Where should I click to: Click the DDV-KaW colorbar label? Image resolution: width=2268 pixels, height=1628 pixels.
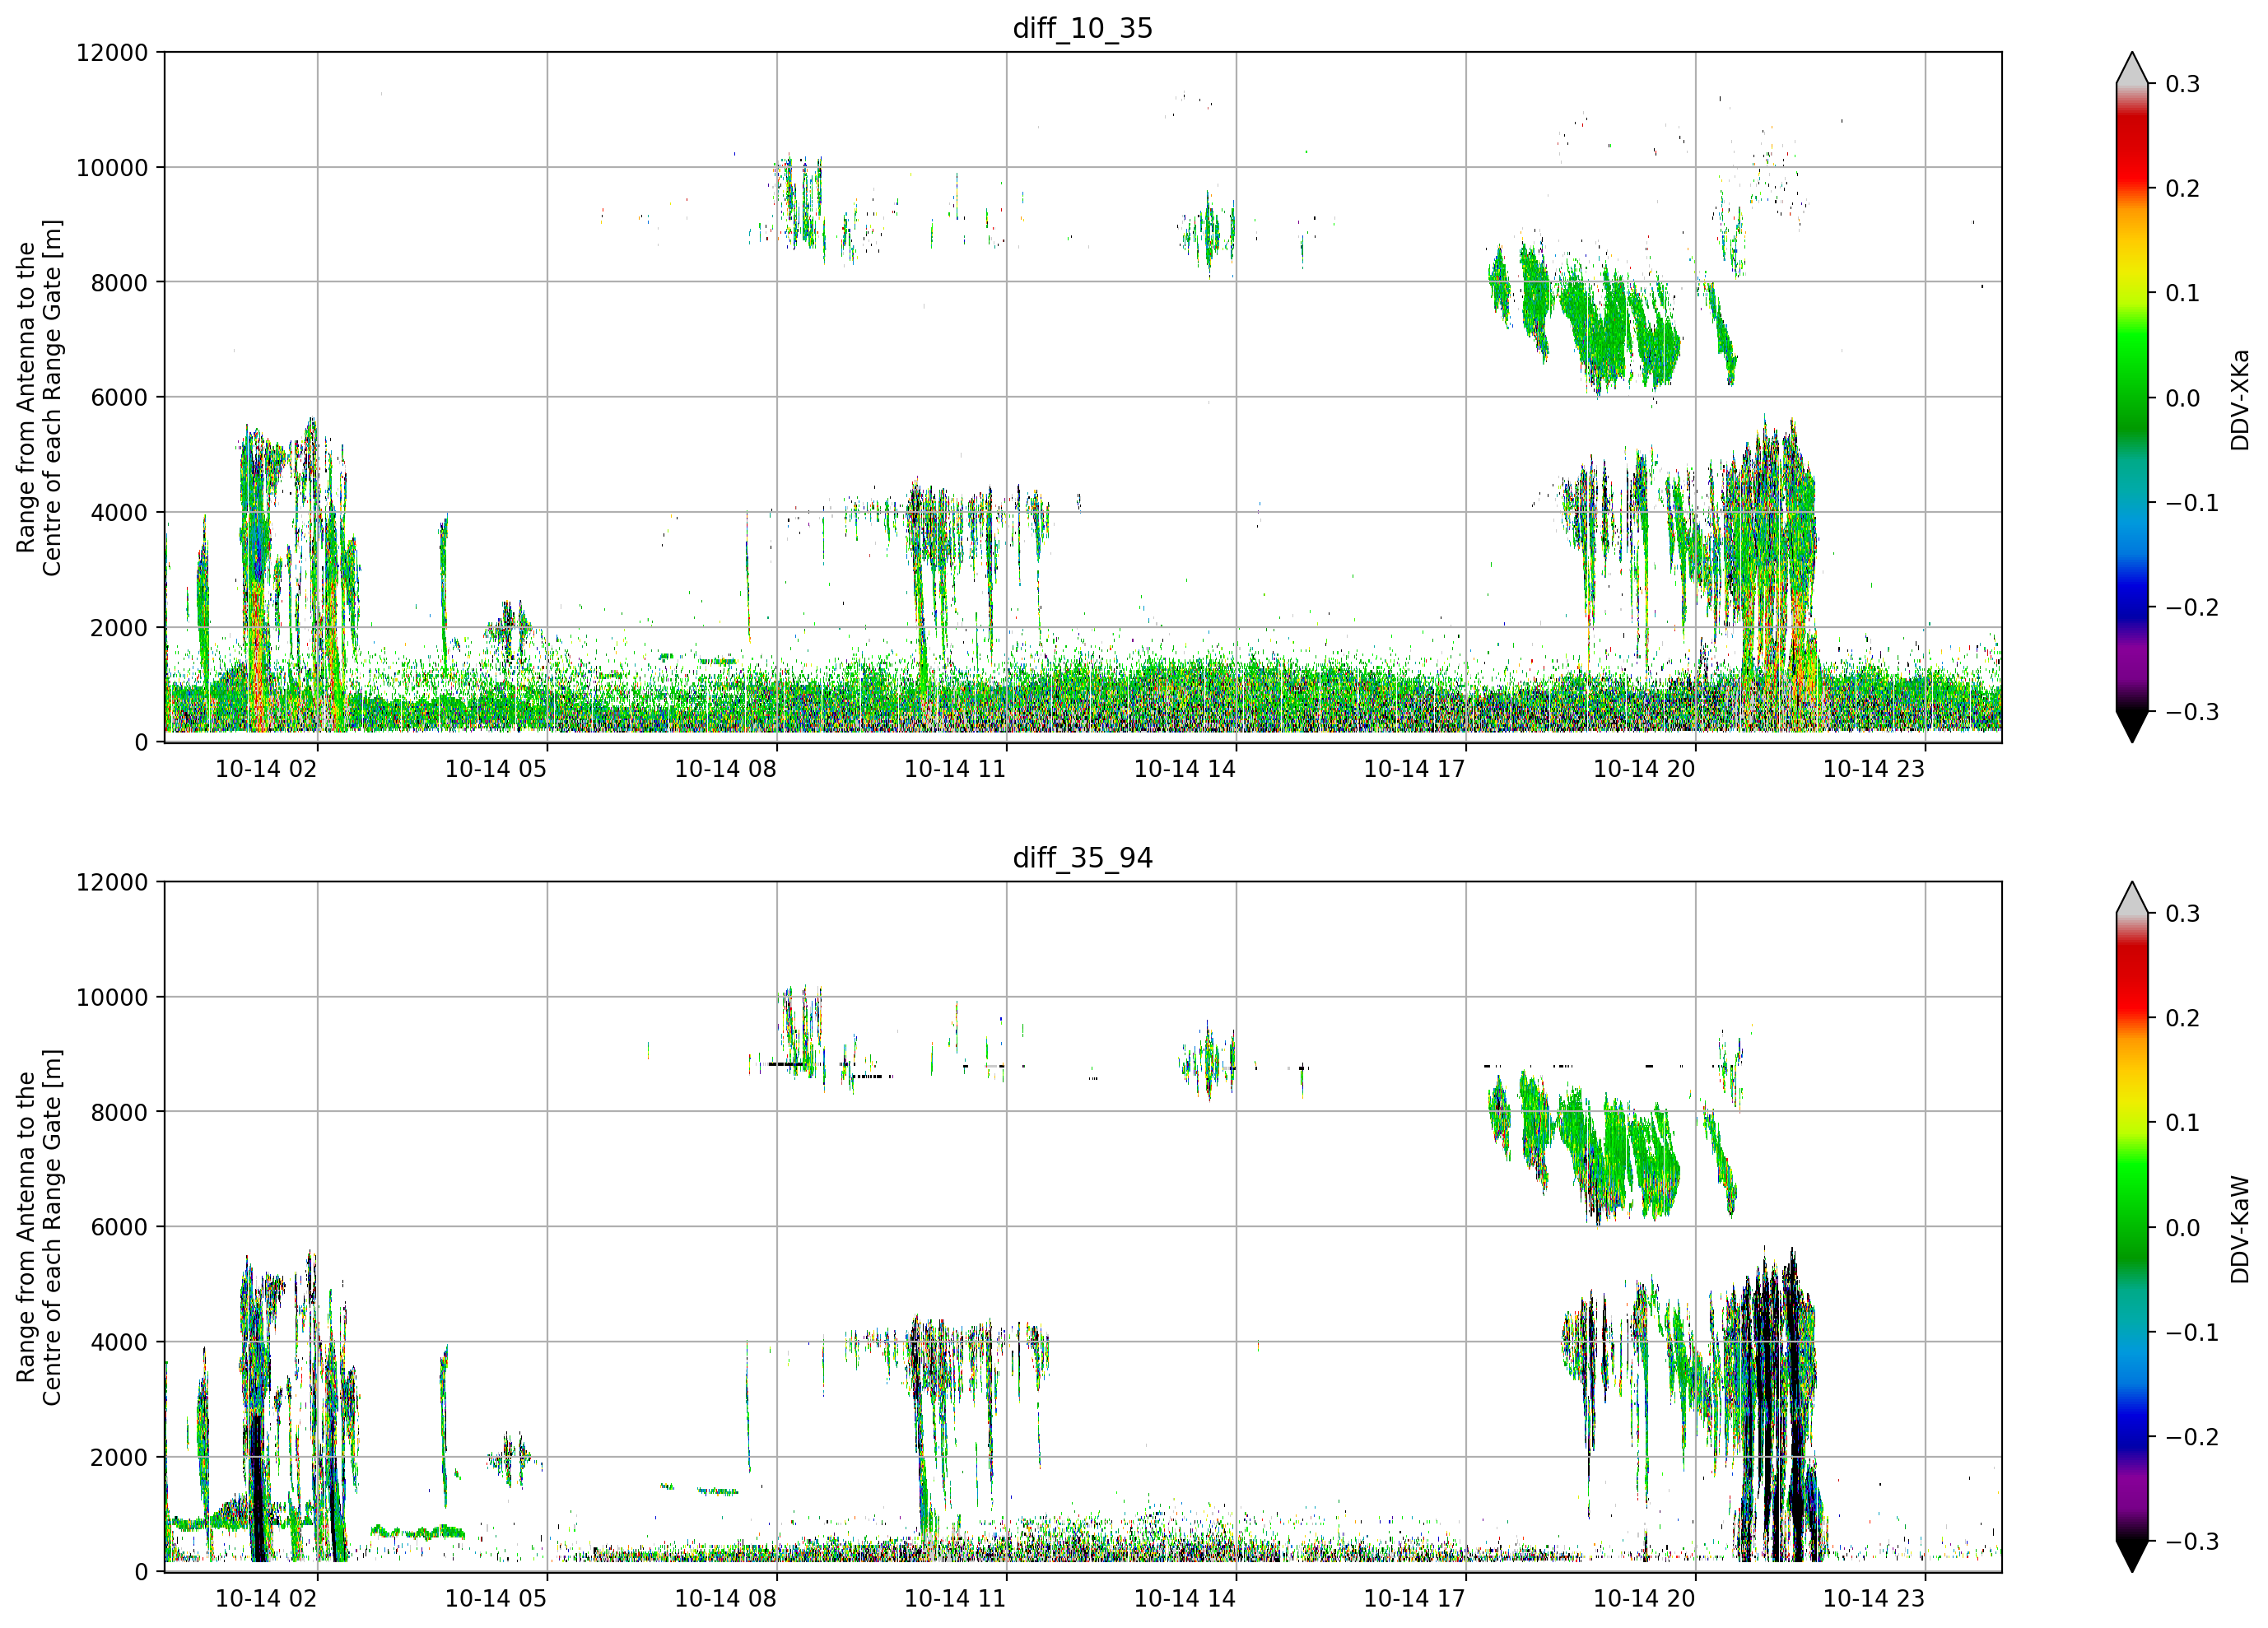coord(2240,1229)
